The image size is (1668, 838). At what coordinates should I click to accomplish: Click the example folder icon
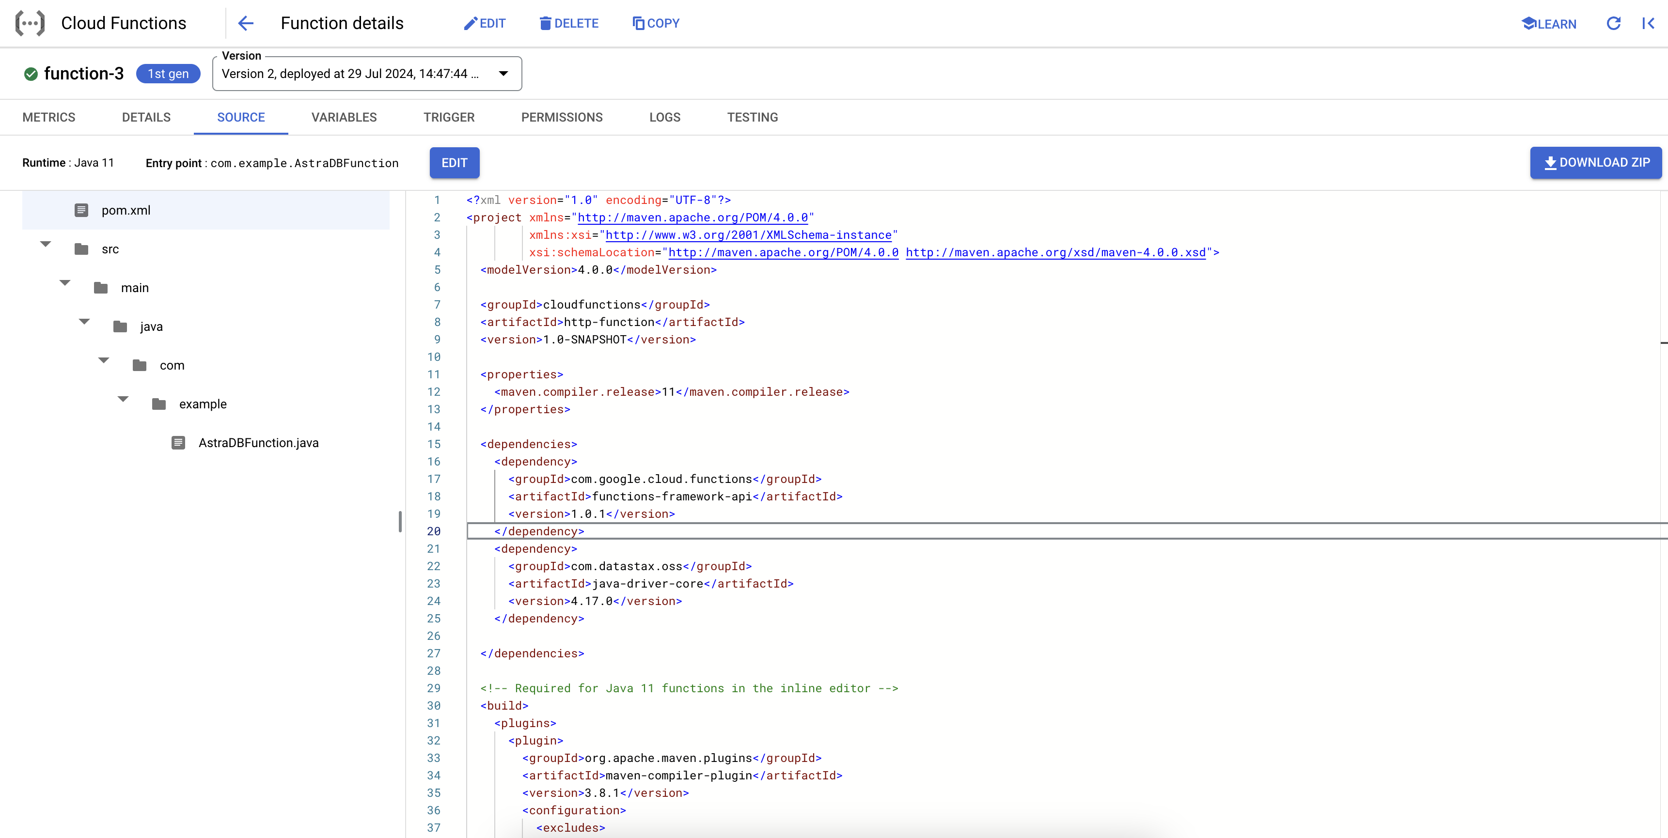tap(158, 403)
